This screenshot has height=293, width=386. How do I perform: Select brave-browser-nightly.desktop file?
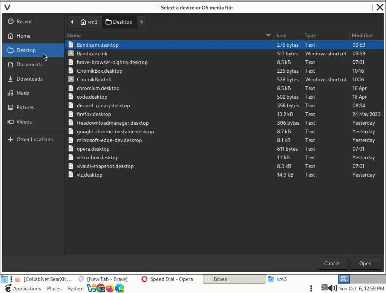coord(225,62)
